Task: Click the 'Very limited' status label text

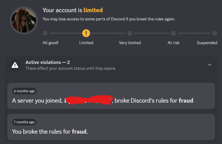Action: pyautogui.click(x=130, y=43)
